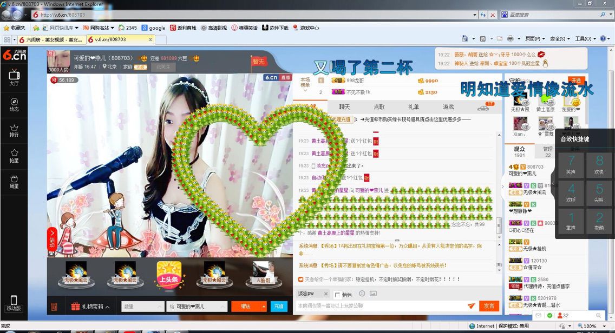
Task: Open the arrow beside 赠送 button
Action: tap(264, 307)
